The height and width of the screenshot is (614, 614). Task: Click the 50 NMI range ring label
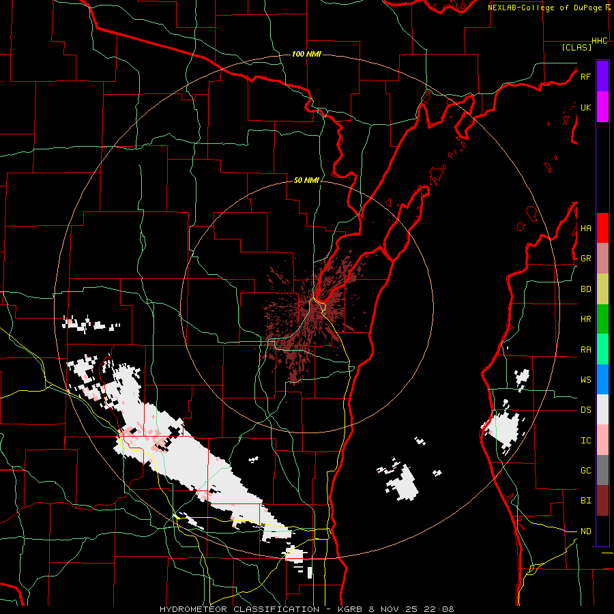pos(306,180)
